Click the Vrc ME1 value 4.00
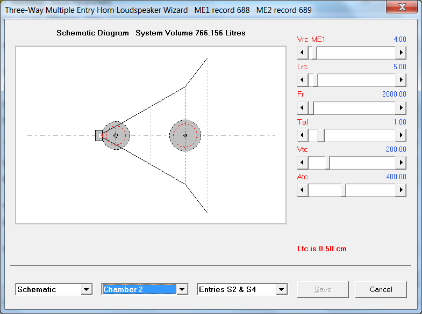This screenshot has width=422, height=314. click(399, 40)
